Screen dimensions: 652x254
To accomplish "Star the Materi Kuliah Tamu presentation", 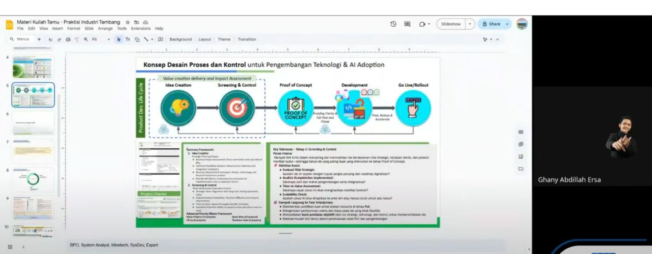I will click(x=128, y=22).
